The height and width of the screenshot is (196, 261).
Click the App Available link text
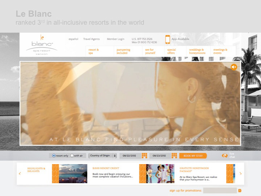[180, 39]
